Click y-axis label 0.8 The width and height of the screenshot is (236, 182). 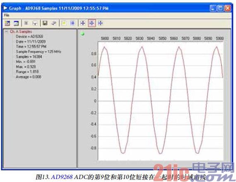pyautogui.click(x=94, y=54)
